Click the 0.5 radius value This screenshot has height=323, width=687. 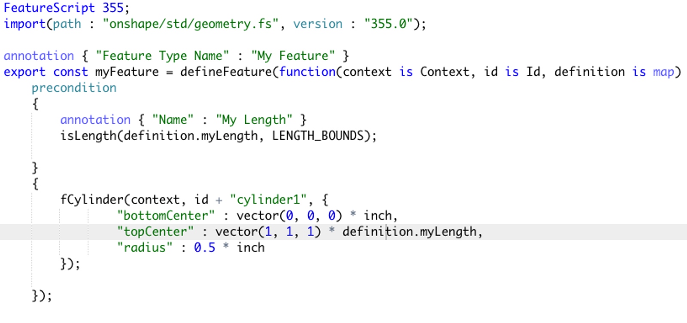204,248
